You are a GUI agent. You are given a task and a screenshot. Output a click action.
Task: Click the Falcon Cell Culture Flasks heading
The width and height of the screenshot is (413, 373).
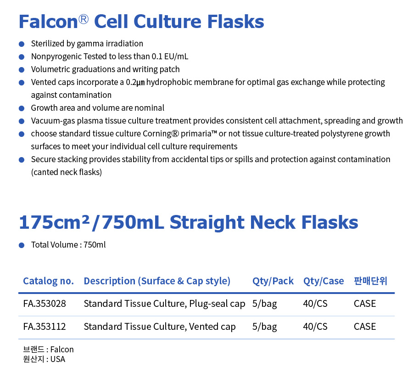141,22
